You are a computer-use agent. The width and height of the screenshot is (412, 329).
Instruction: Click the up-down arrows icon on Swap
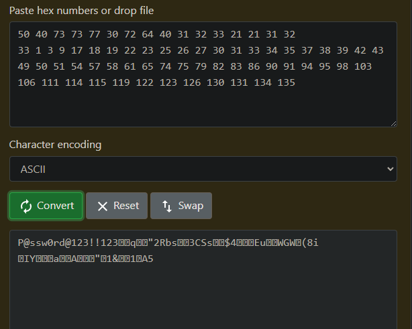(x=167, y=206)
